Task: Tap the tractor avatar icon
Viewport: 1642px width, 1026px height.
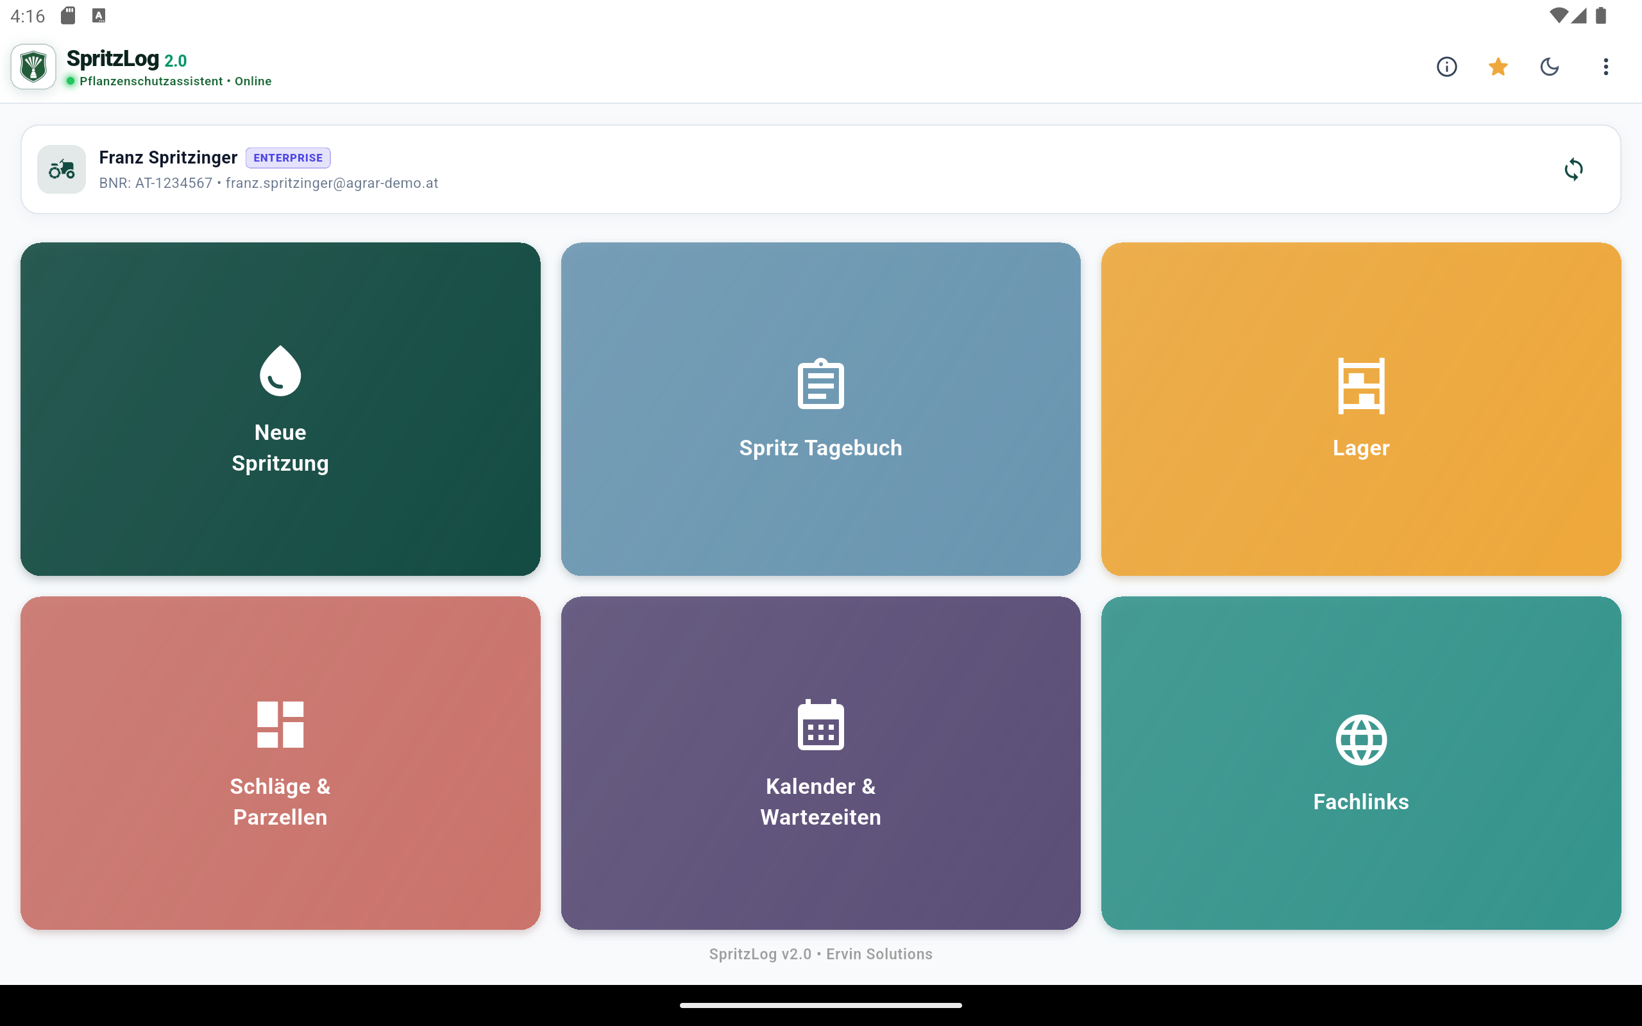Action: [62, 169]
